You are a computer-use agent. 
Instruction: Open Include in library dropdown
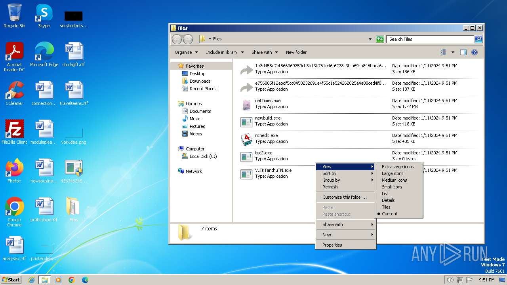click(x=224, y=52)
